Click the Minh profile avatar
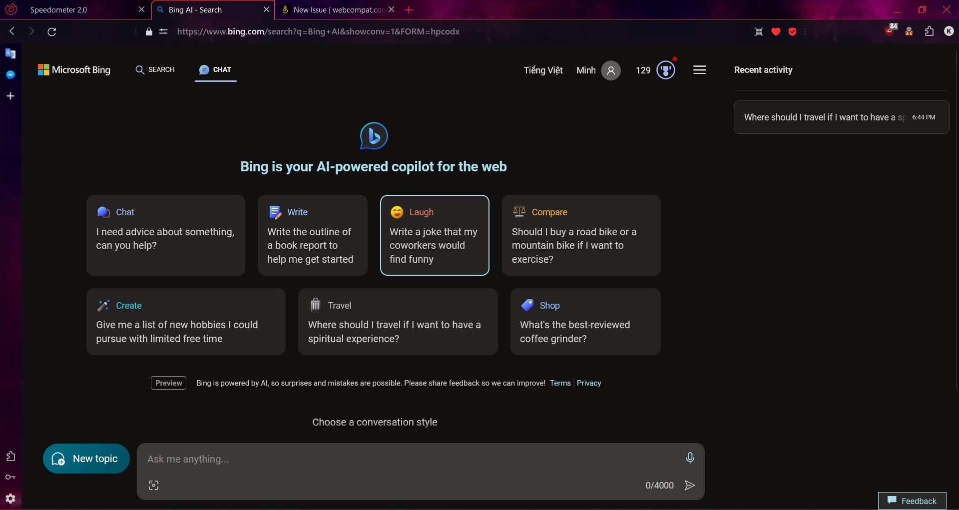959x510 pixels. pos(610,70)
